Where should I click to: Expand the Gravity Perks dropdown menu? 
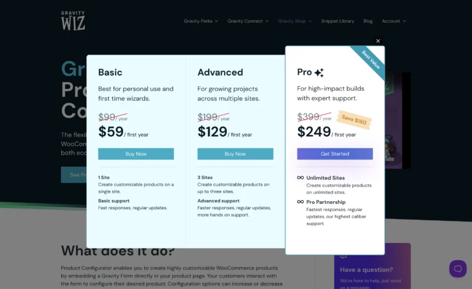200,21
